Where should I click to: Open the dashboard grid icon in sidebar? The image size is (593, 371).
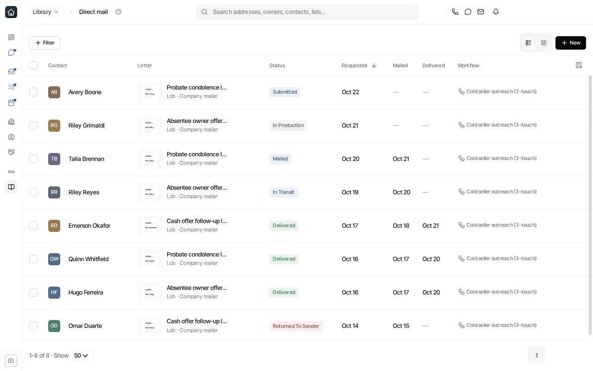tap(11, 37)
